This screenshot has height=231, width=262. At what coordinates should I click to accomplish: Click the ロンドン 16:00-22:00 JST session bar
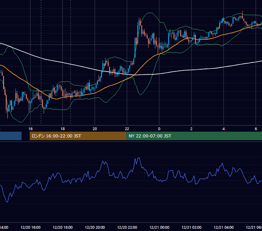(78, 136)
